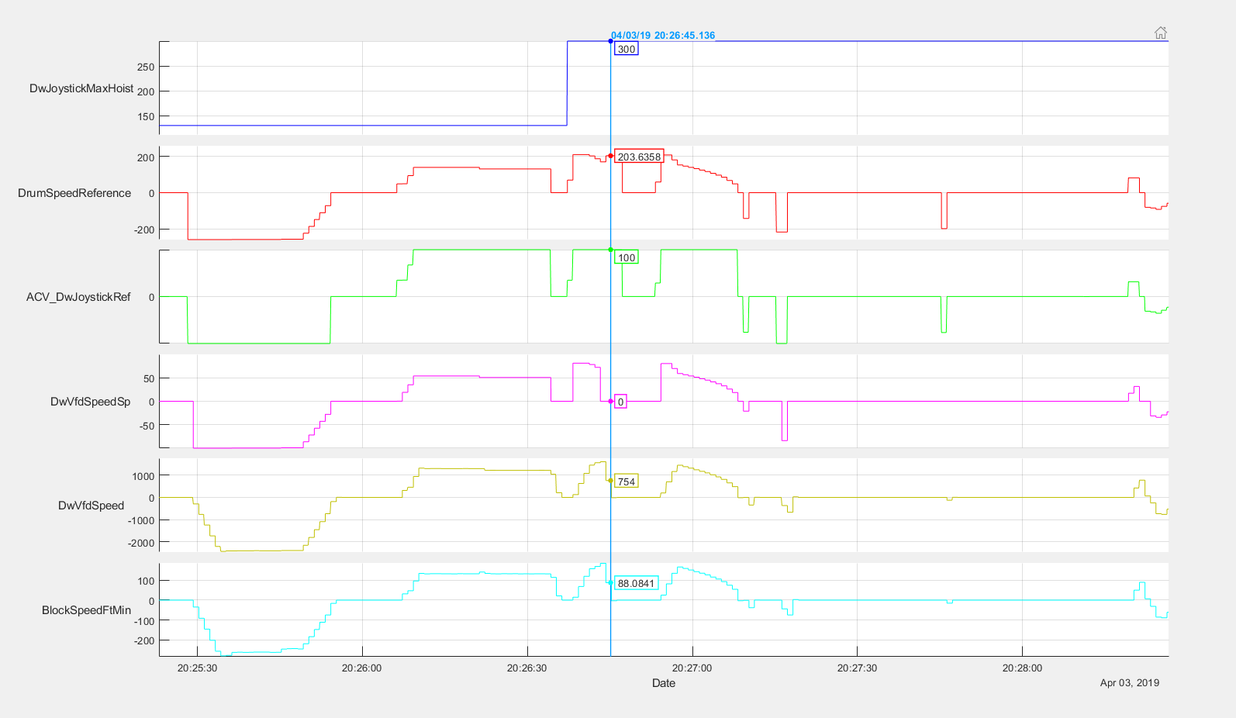
Task: Click the 203.6358 data tip box
Action: [639, 157]
